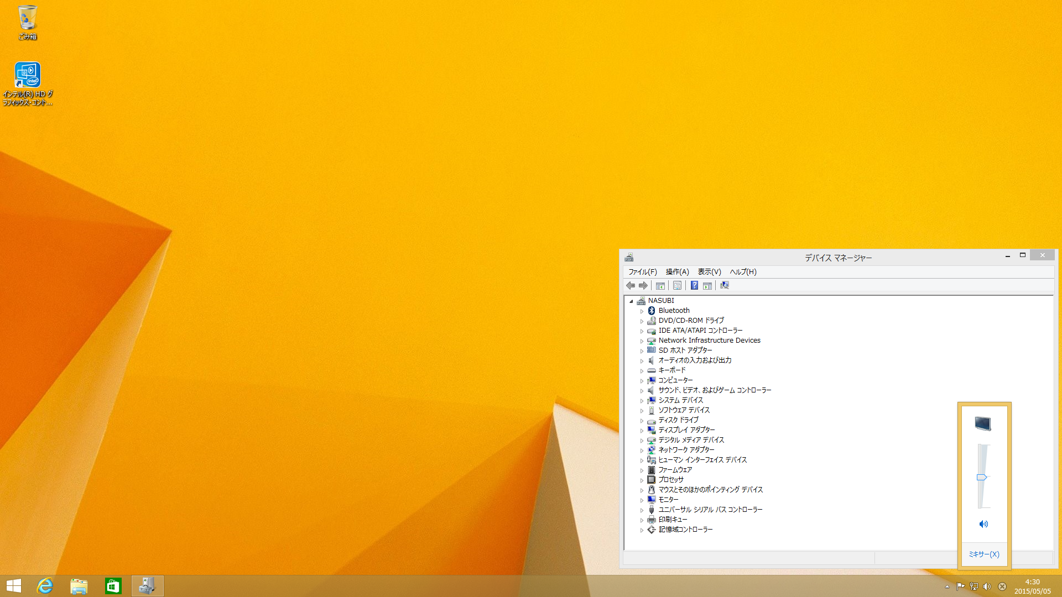The width and height of the screenshot is (1062, 597).
Task: Open Internet Explorer from the taskbar
Action: [45, 586]
